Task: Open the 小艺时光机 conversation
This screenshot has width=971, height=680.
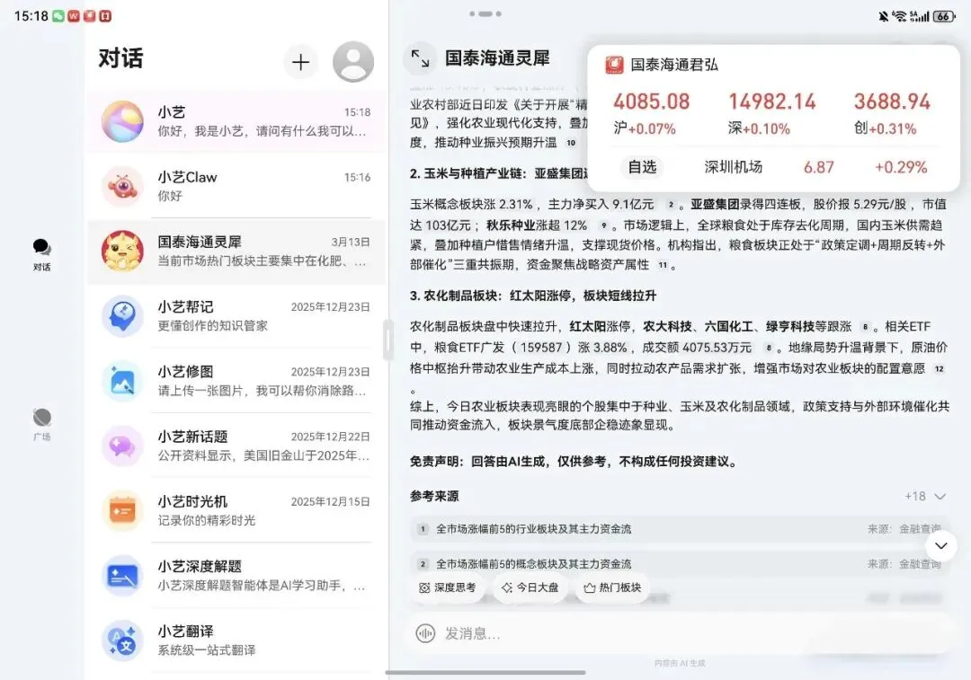Action: [x=236, y=511]
